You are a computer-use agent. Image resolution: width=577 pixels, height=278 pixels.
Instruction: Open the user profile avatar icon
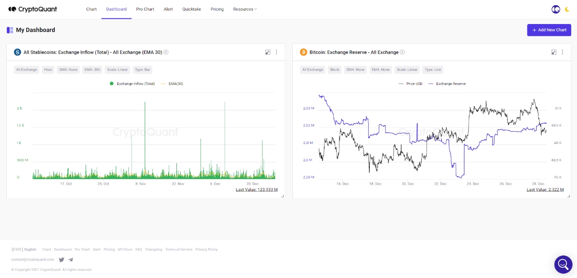coord(555,9)
